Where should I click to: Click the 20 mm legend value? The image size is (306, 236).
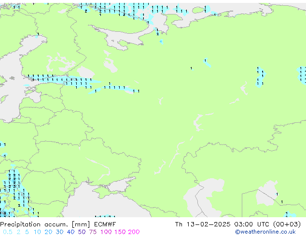pyautogui.click(x=48, y=232)
